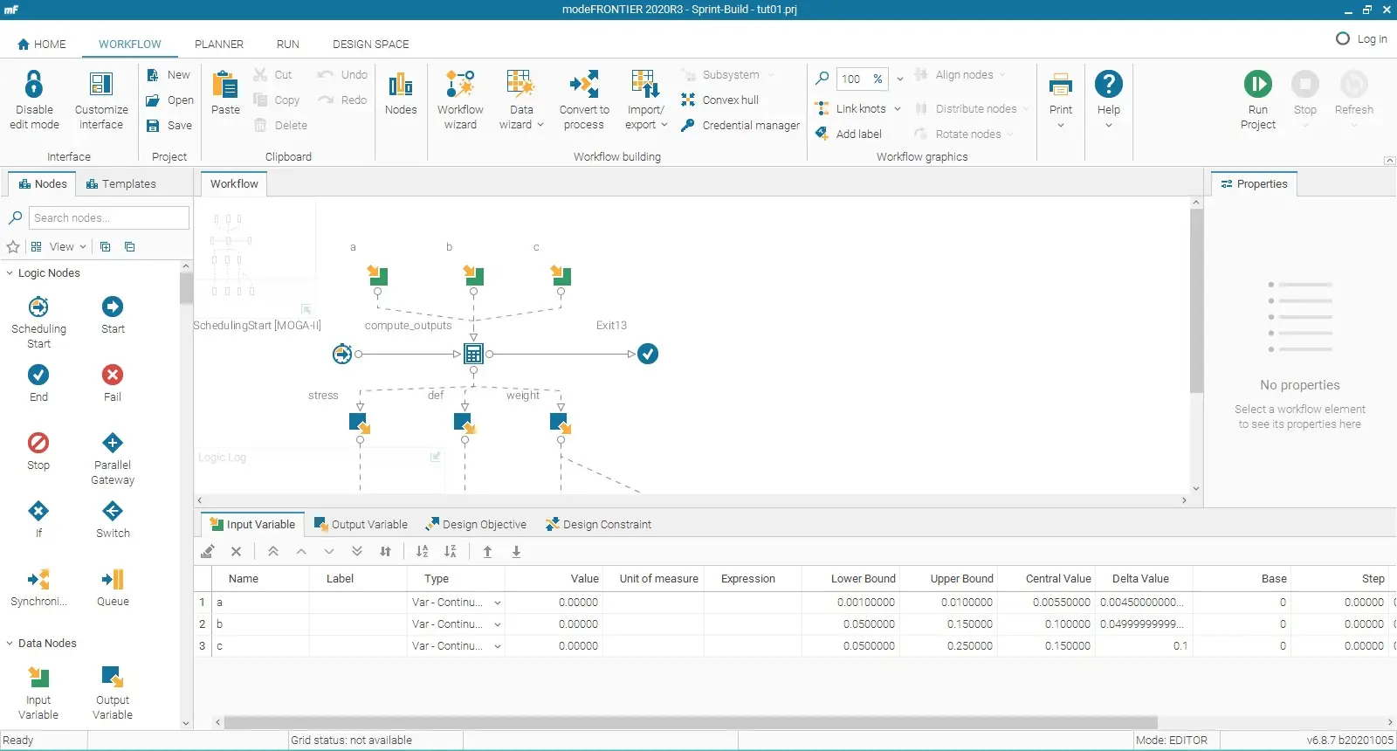Click the edit row pencil icon
Viewport: 1397px width, 751px height.
208,552
